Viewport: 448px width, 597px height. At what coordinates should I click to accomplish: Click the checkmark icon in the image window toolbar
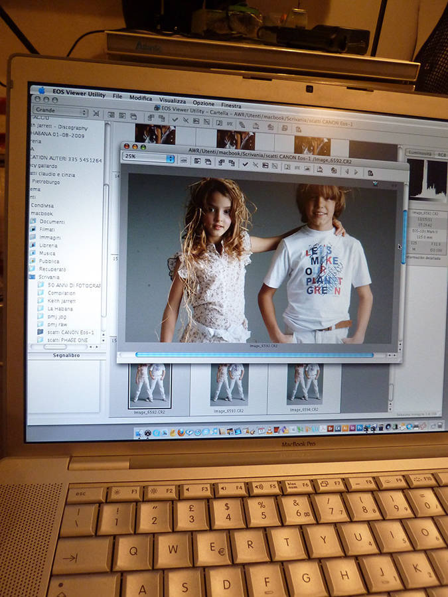245,164
